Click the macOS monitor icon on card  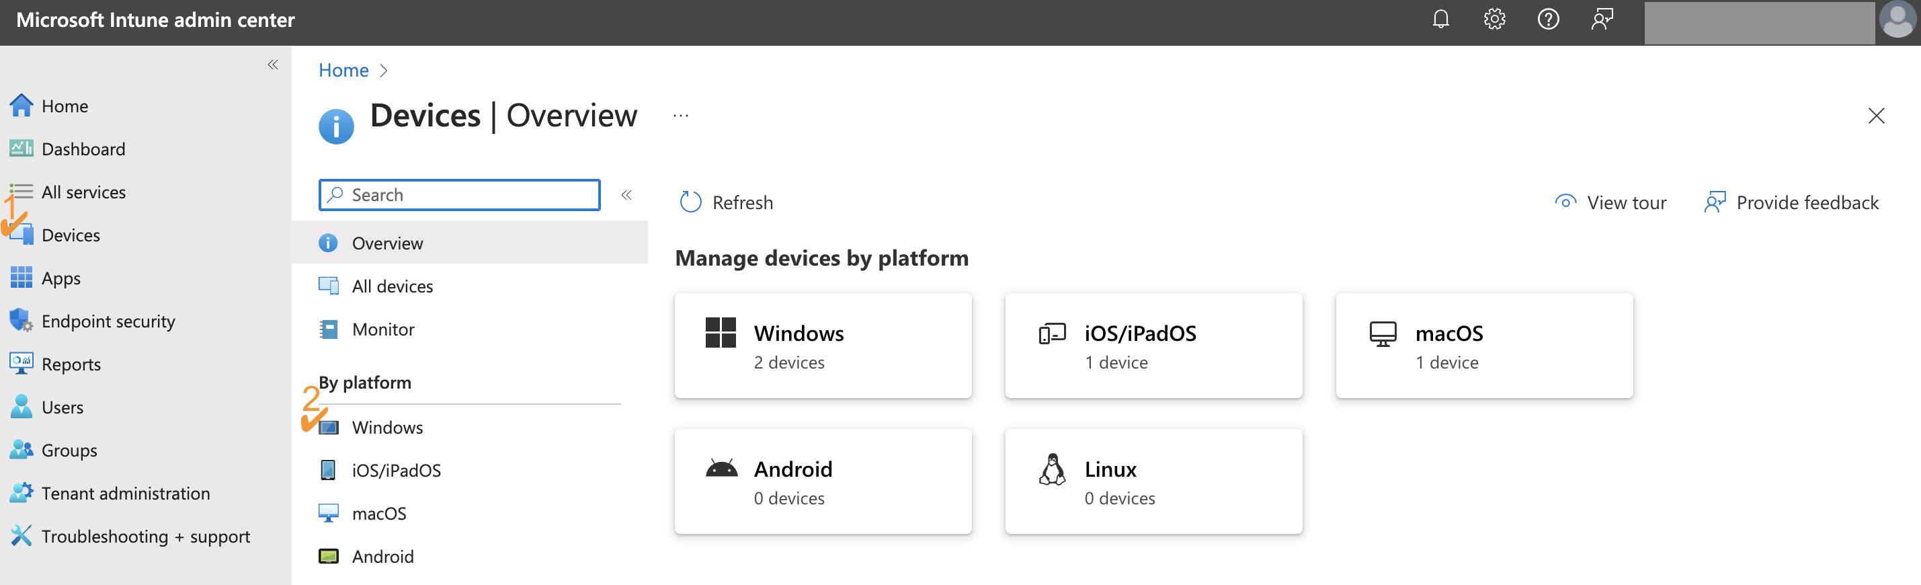pyautogui.click(x=1383, y=334)
